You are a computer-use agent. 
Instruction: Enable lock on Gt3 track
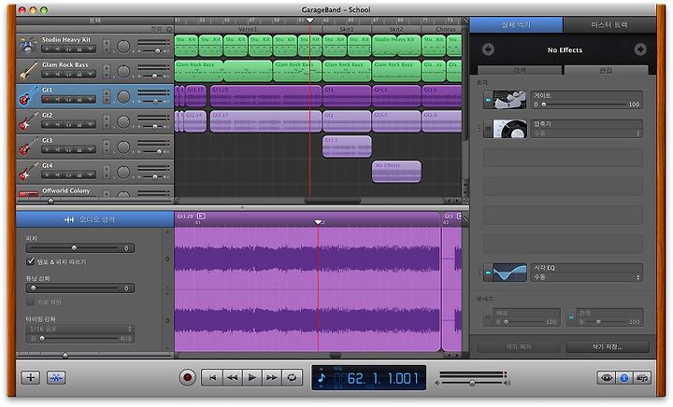click(x=79, y=149)
